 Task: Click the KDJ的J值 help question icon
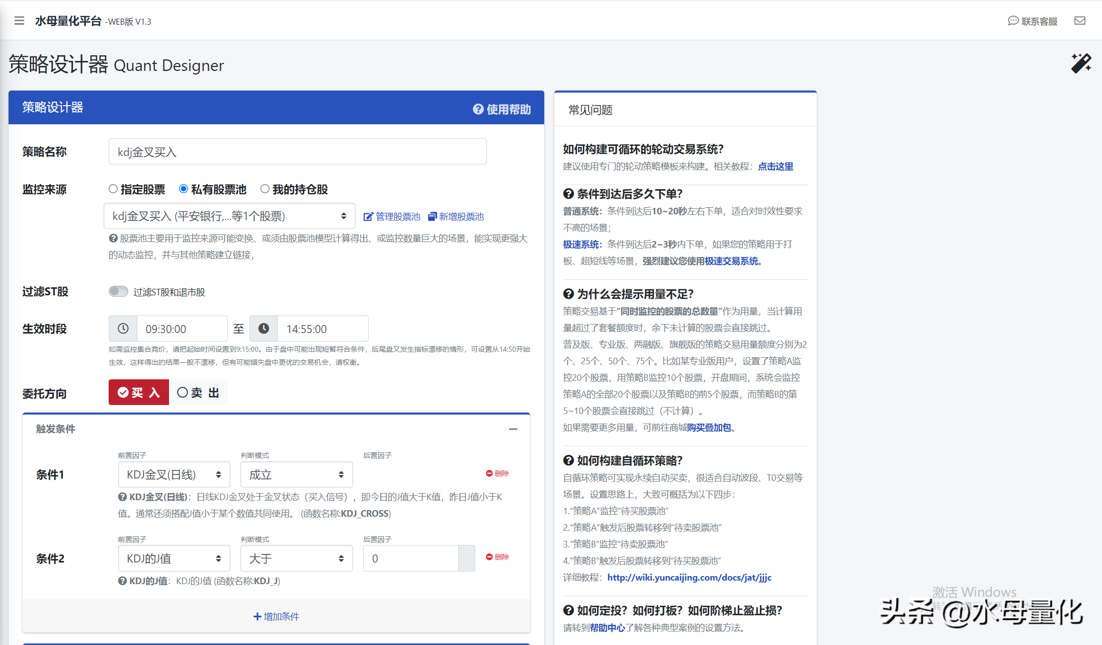[x=122, y=581]
